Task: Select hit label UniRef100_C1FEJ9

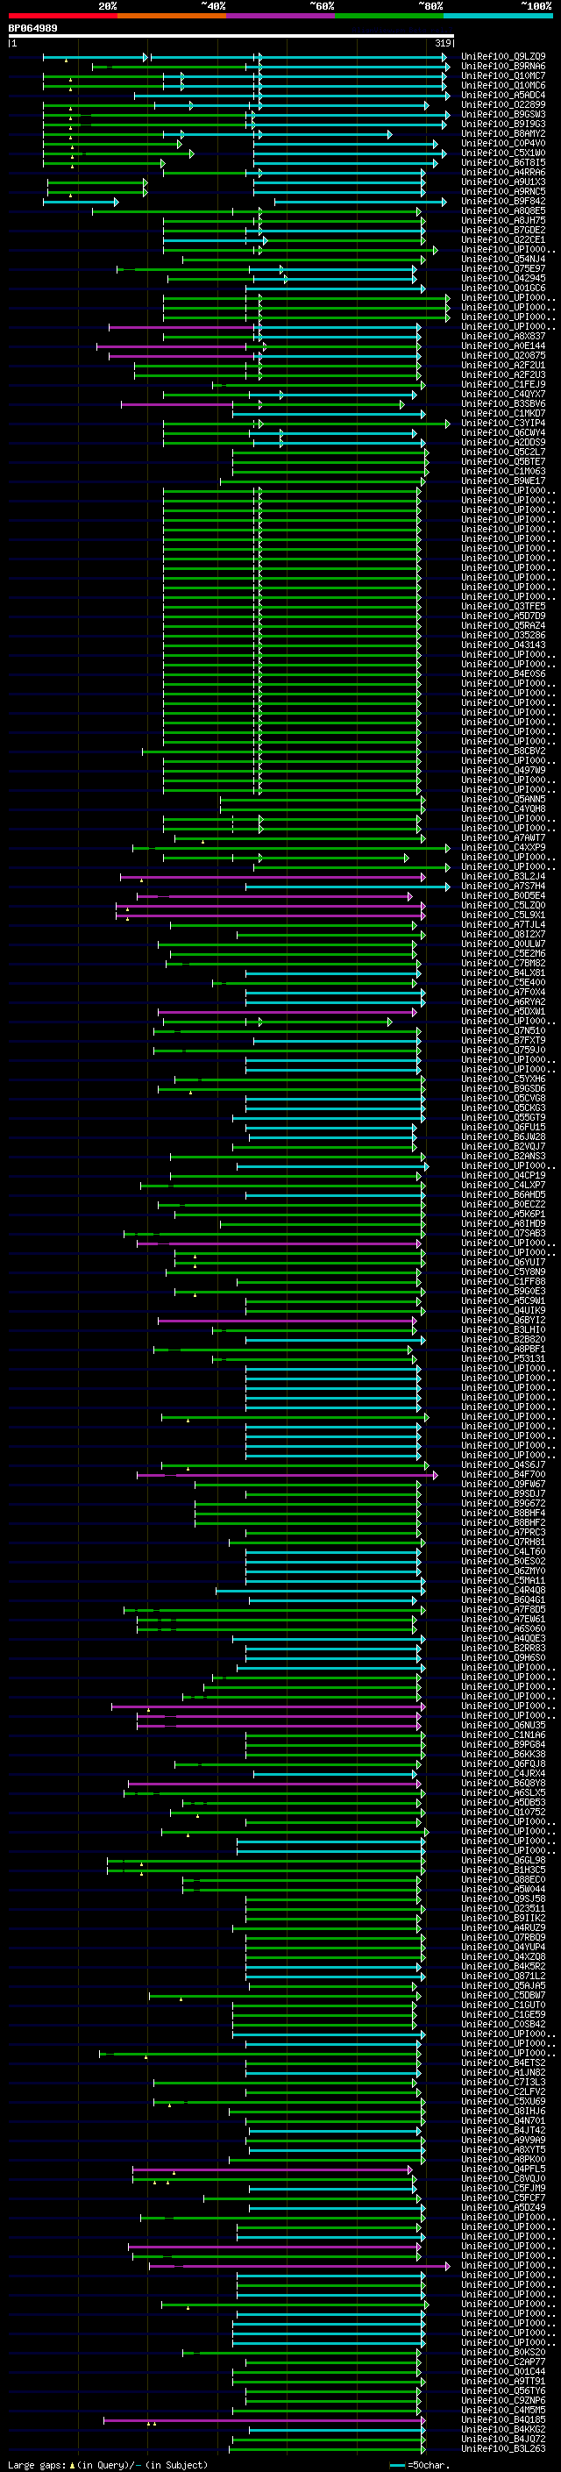Action: point(503,384)
